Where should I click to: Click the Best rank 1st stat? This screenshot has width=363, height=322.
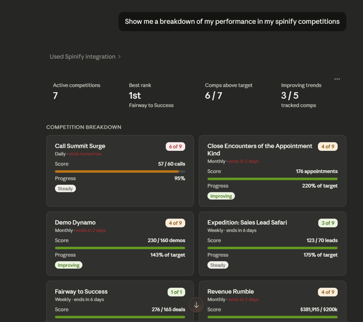(135, 96)
